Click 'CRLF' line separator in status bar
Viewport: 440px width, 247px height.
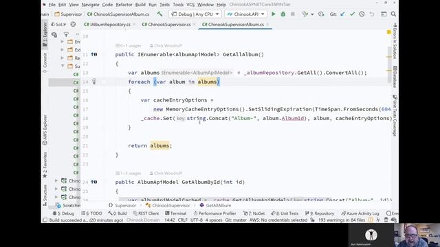182,220
